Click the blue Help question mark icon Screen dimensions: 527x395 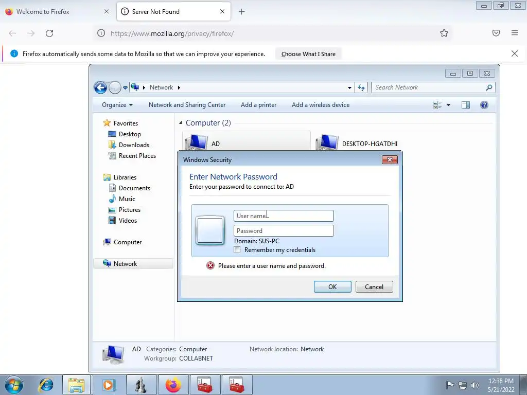(x=484, y=105)
